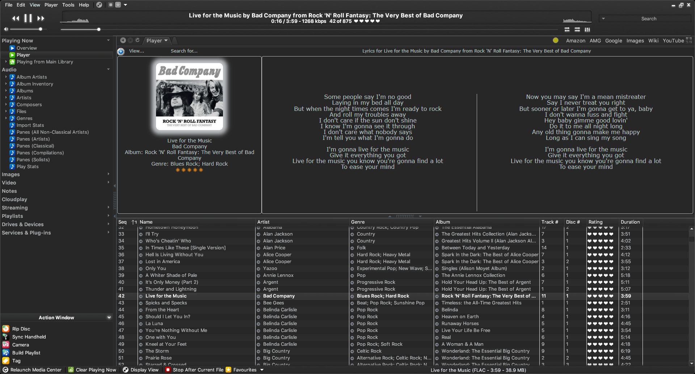The width and height of the screenshot is (695, 374).
Task: Open the Amazon link
Action: tap(576, 41)
